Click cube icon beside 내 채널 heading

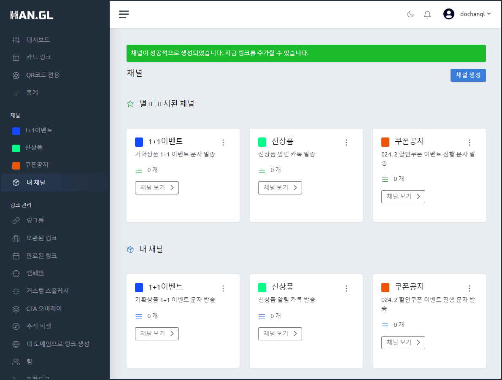(130, 249)
